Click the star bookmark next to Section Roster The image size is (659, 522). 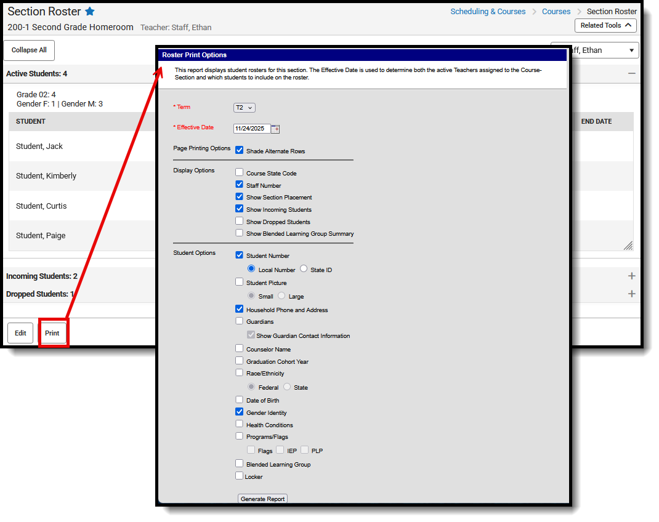[88, 11]
